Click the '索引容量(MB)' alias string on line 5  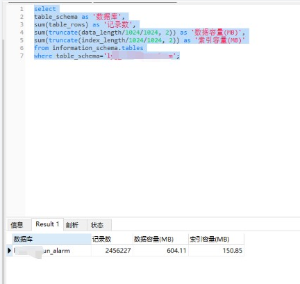pyautogui.click(x=219, y=40)
